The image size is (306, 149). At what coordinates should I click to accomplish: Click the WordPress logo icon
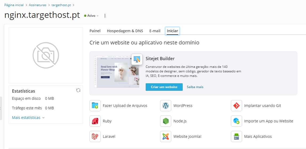pyautogui.click(x=166, y=106)
